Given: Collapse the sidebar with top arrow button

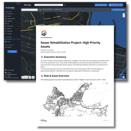Looking at the screenshot, I should point(18,4).
